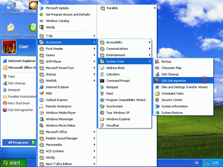Click the Start button

[13, 163]
